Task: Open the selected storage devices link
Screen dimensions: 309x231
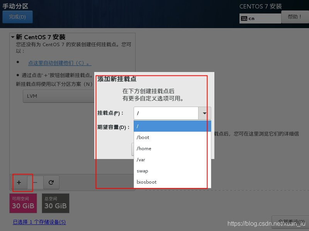Action: 39,222
